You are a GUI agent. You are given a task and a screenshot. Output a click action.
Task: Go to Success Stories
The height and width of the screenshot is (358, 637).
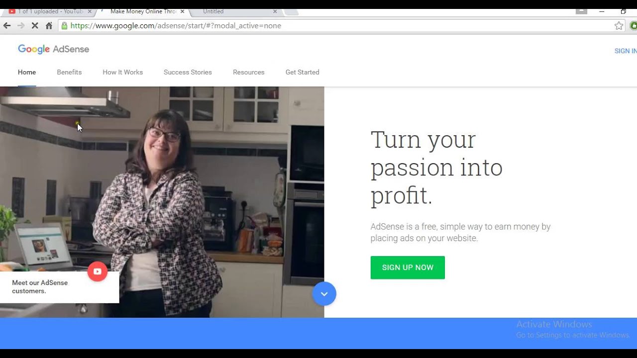click(x=188, y=72)
